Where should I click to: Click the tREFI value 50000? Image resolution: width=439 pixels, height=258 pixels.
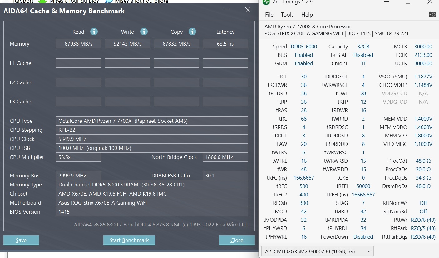363,186
